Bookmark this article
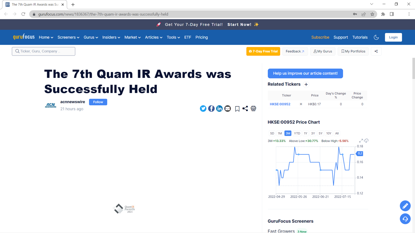The height and width of the screenshot is (233, 415). [x=237, y=109]
